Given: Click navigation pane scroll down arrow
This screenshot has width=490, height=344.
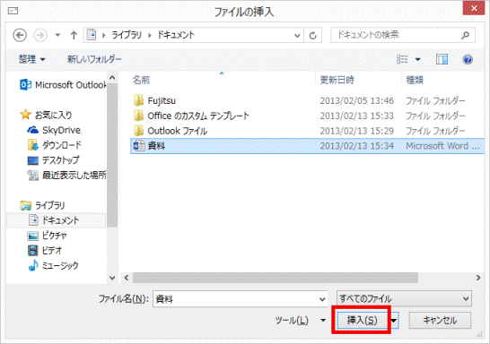Looking at the screenshot, I should 112,278.
